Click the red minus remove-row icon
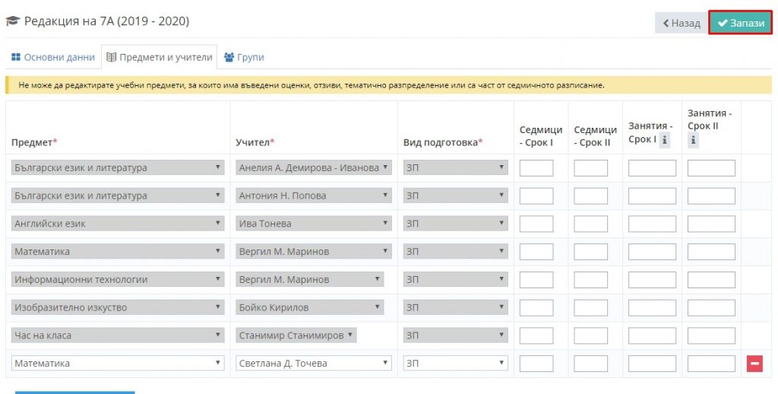778x394 pixels. tap(754, 364)
